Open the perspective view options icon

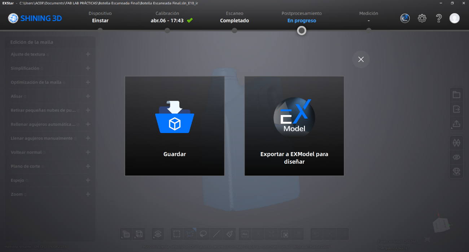(x=126, y=234)
